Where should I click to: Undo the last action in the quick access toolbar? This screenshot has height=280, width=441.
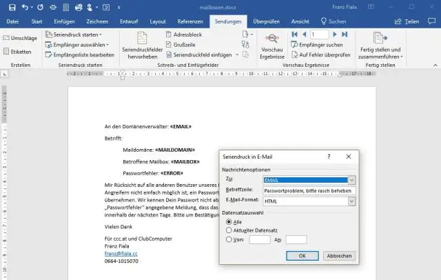click(25, 8)
